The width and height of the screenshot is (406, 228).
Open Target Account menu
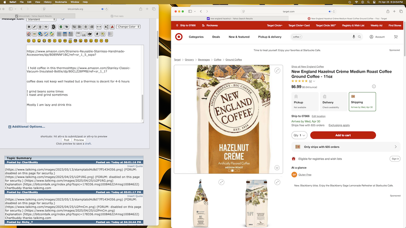coord(377,37)
